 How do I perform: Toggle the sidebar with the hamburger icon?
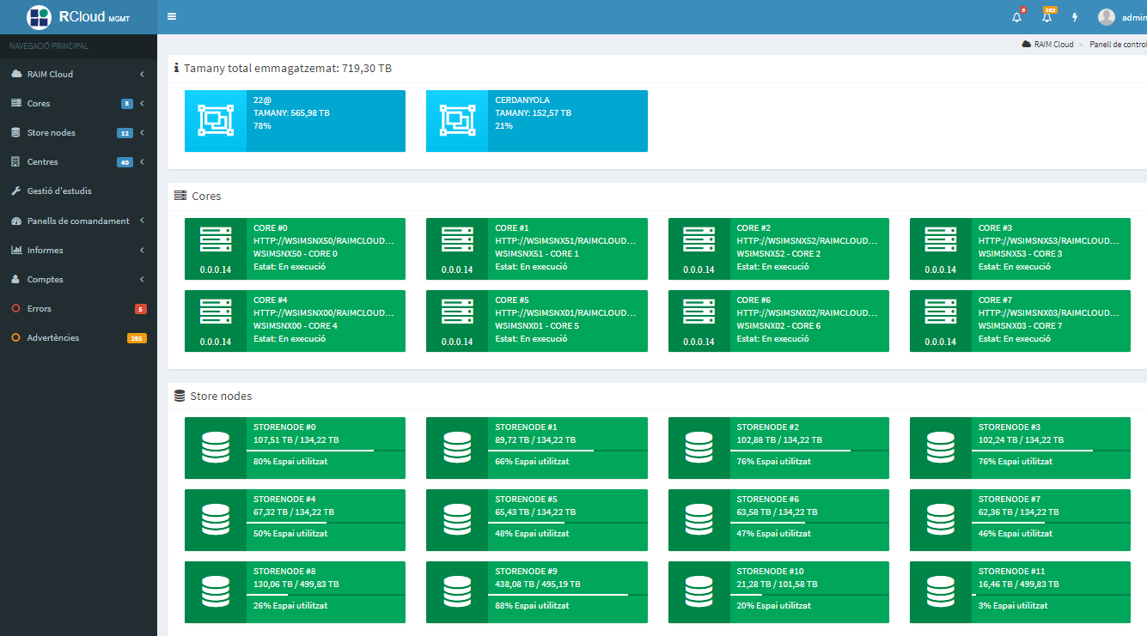172,16
